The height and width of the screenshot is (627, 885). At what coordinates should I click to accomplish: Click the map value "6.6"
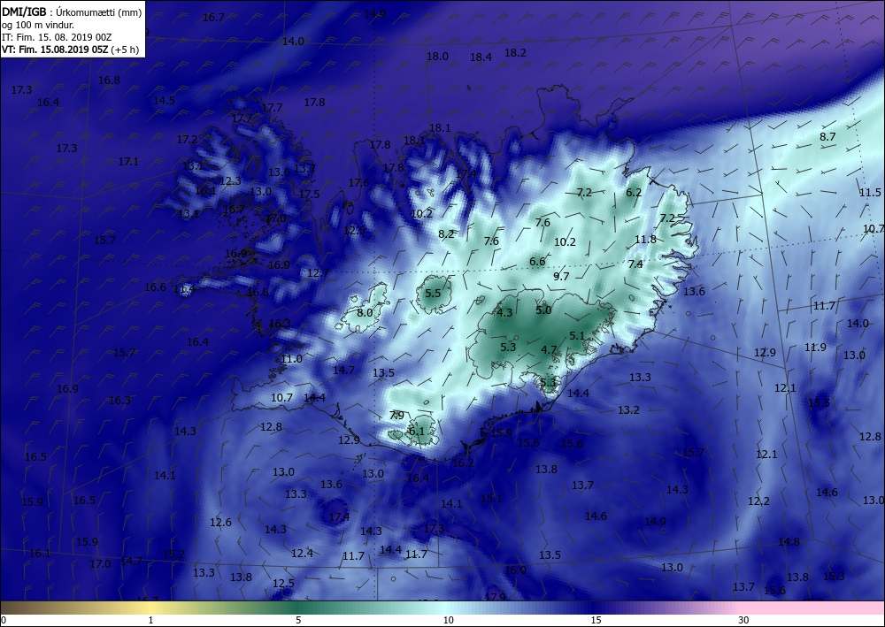(537, 261)
